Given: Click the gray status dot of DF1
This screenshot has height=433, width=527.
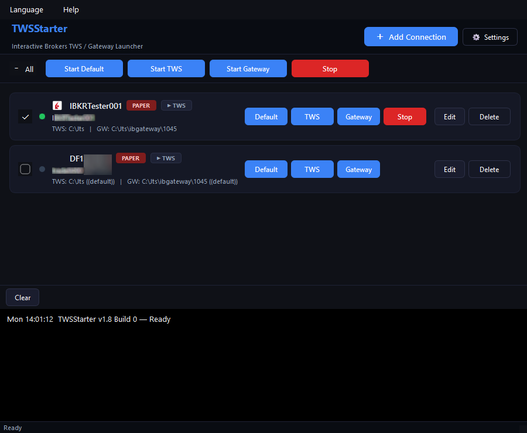Looking at the screenshot, I should [x=42, y=169].
